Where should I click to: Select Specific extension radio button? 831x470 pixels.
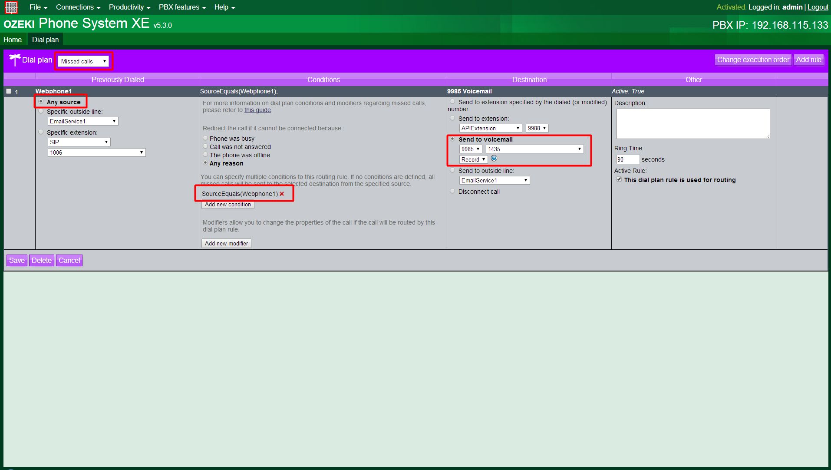[x=41, y=132]
